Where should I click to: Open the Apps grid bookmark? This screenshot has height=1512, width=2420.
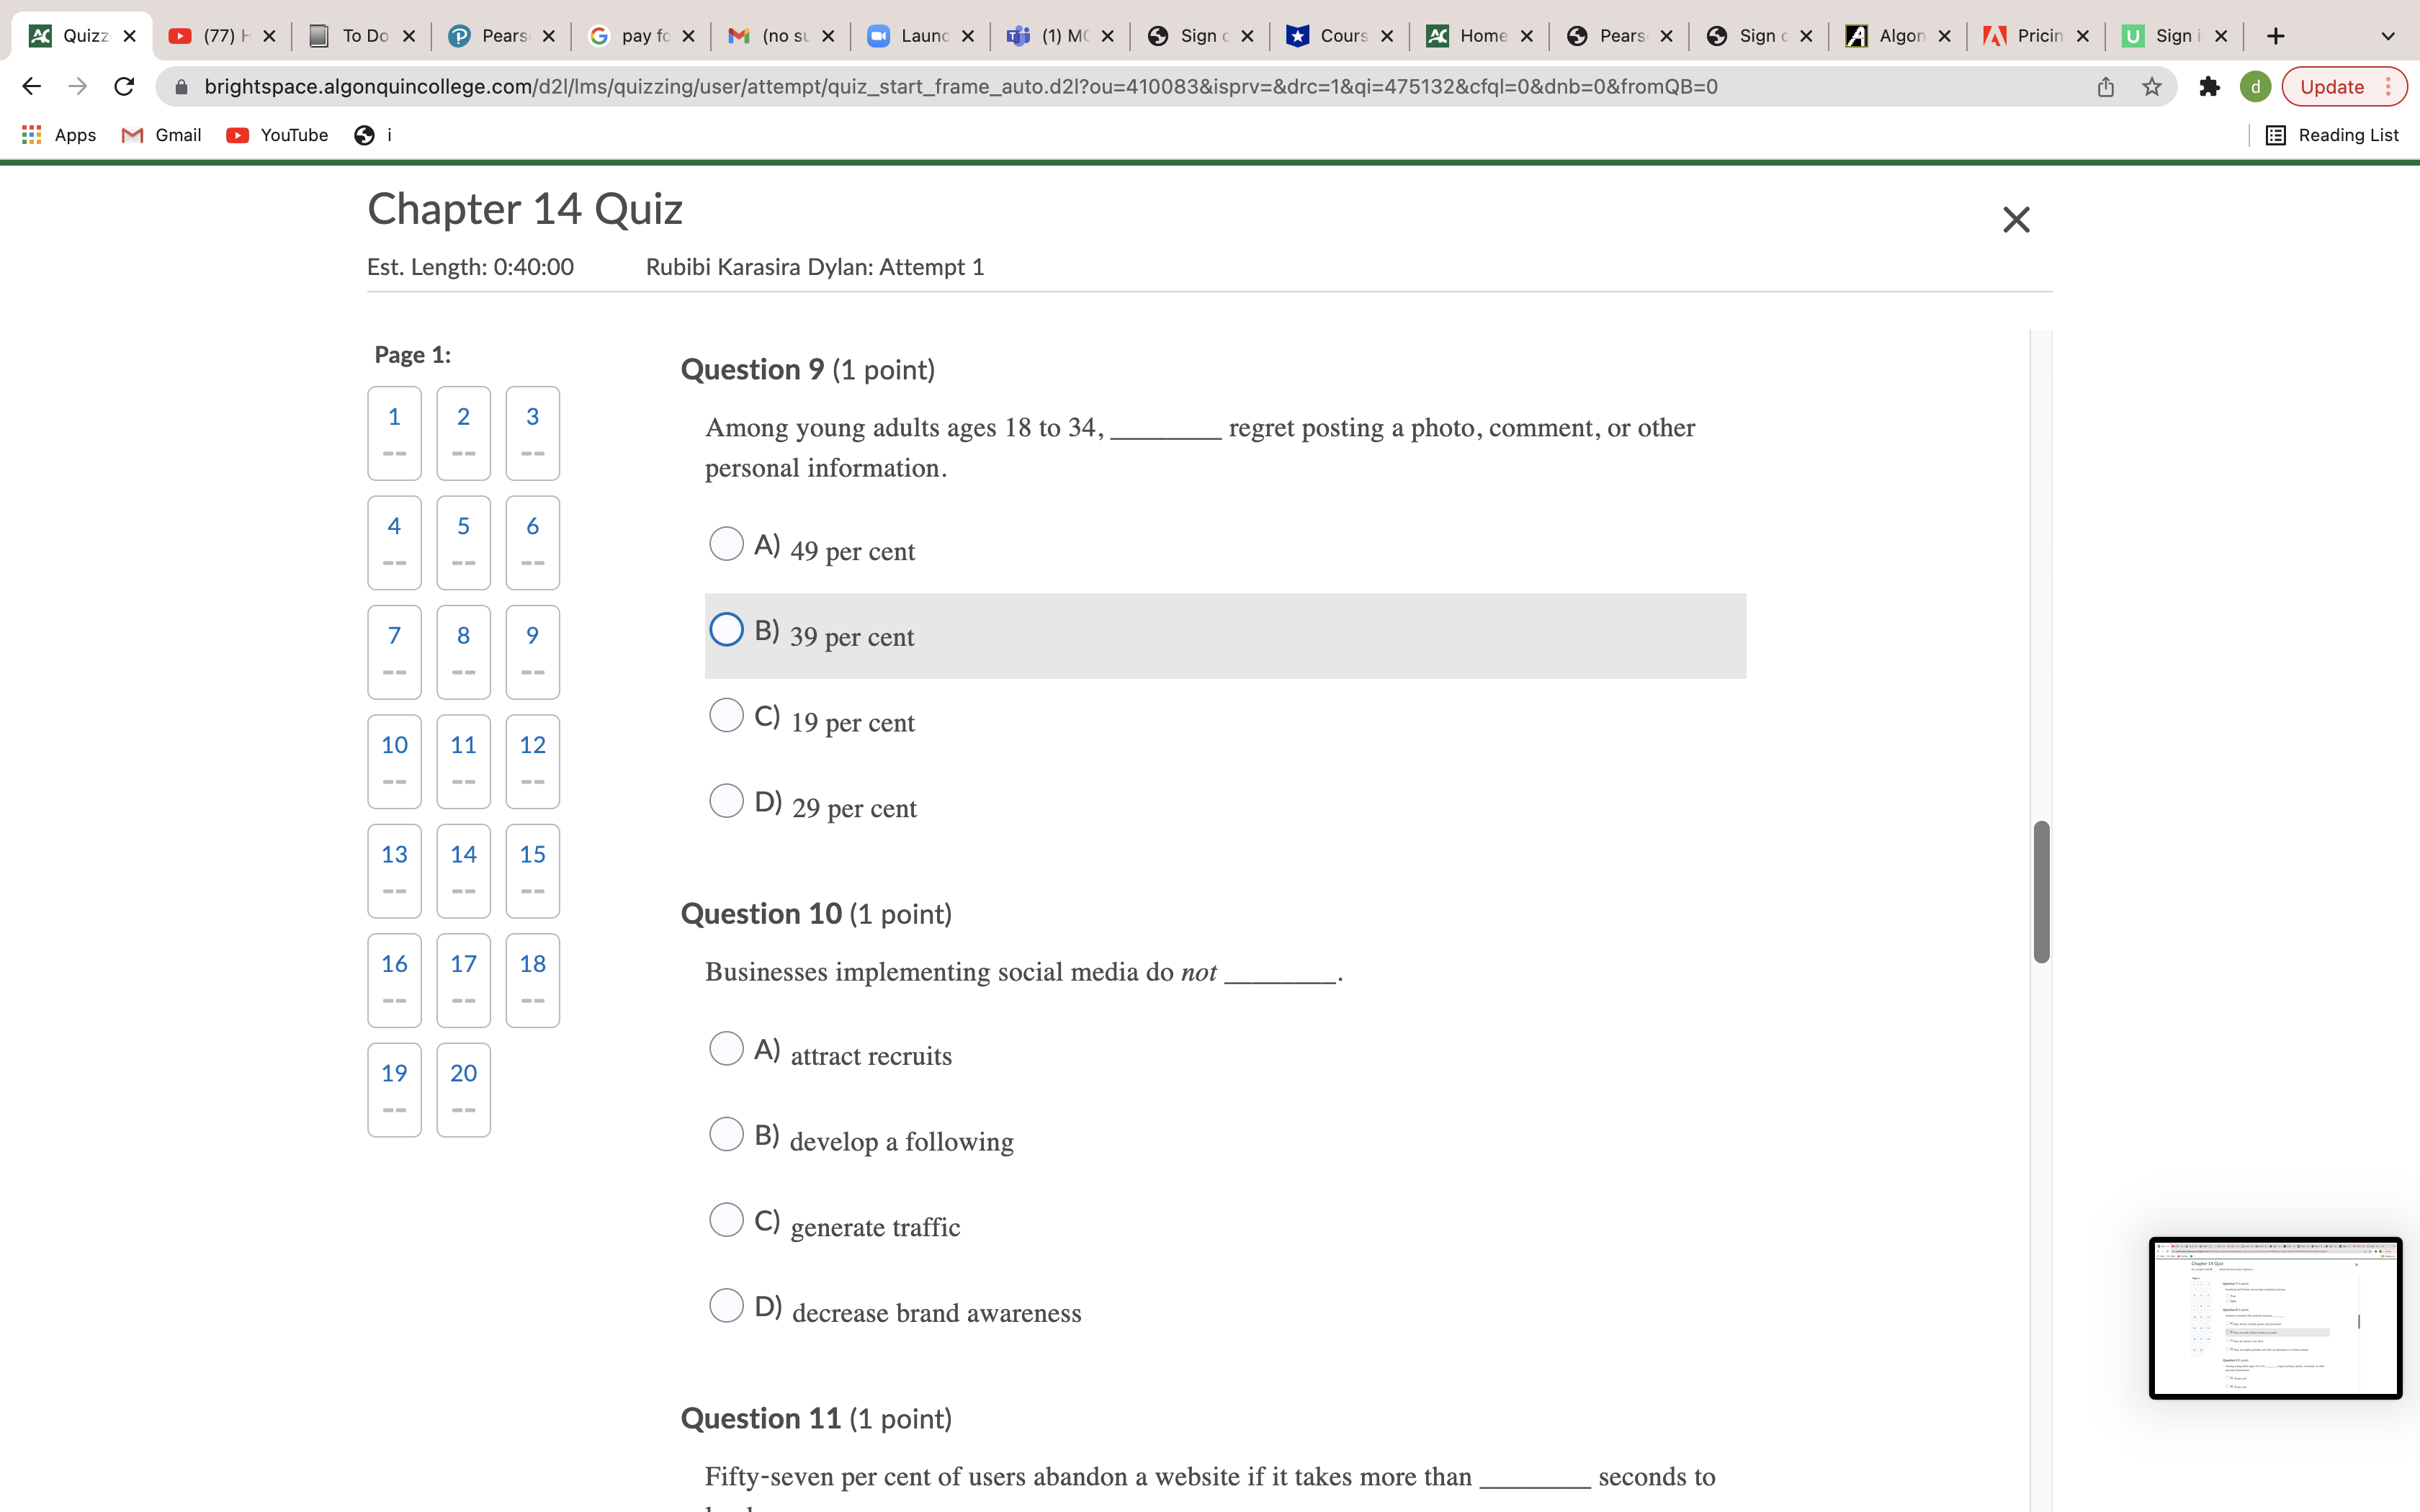click(59, 135)
